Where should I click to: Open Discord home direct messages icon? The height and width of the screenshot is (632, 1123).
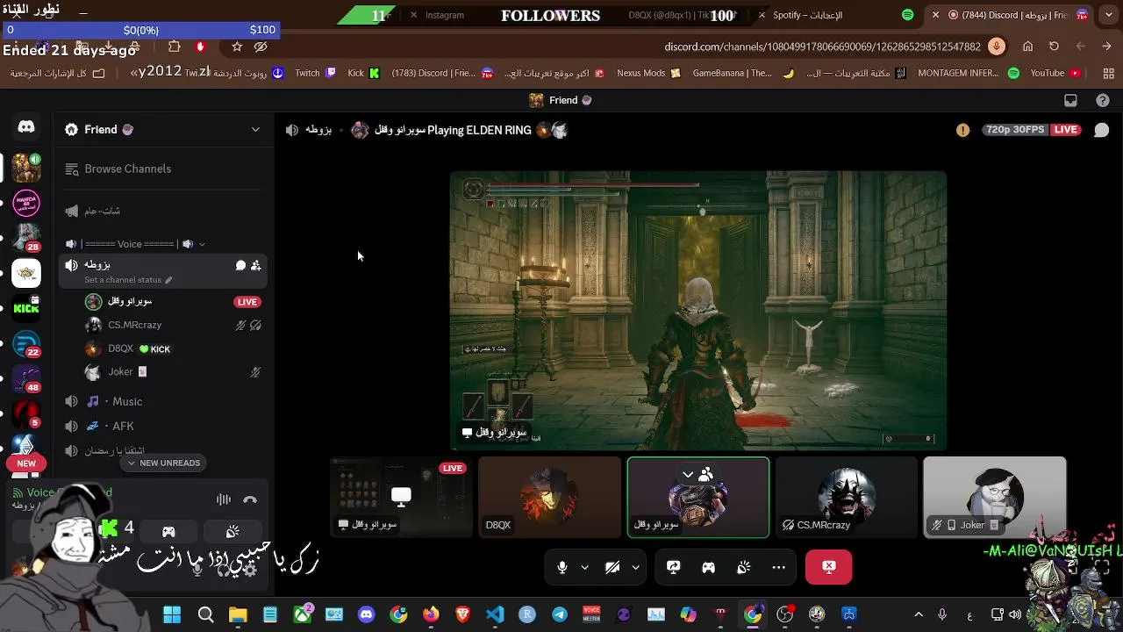(26, 127)
